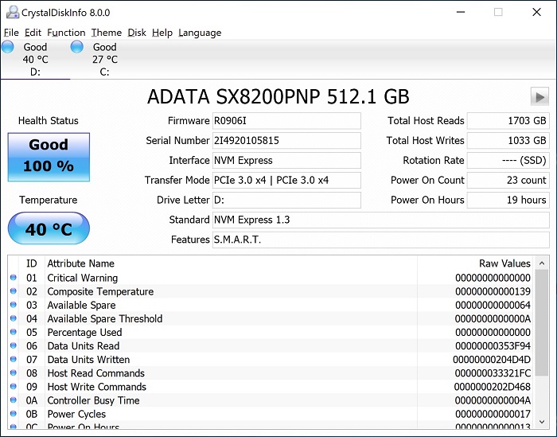This screenshot has width=557, height=437.
Task: Click scroll up arrow of attribute list
Action: pos(542,263)
